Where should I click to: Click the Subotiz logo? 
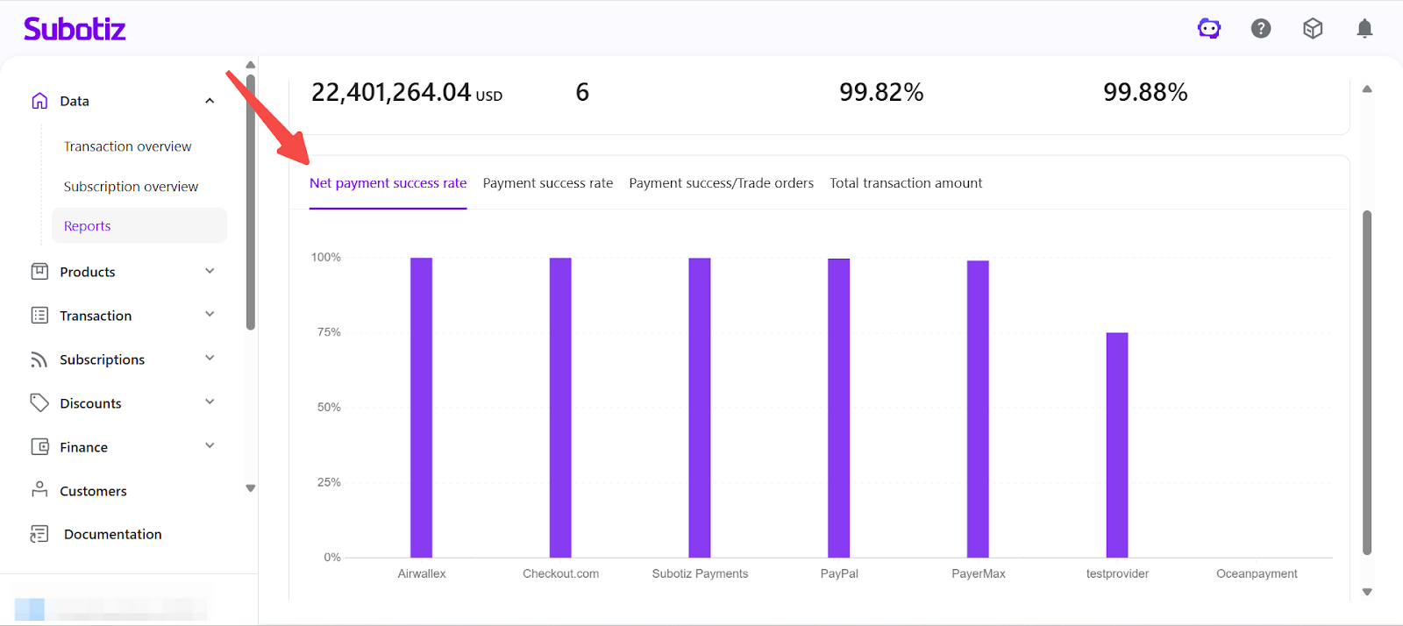[x=75, y=29]
